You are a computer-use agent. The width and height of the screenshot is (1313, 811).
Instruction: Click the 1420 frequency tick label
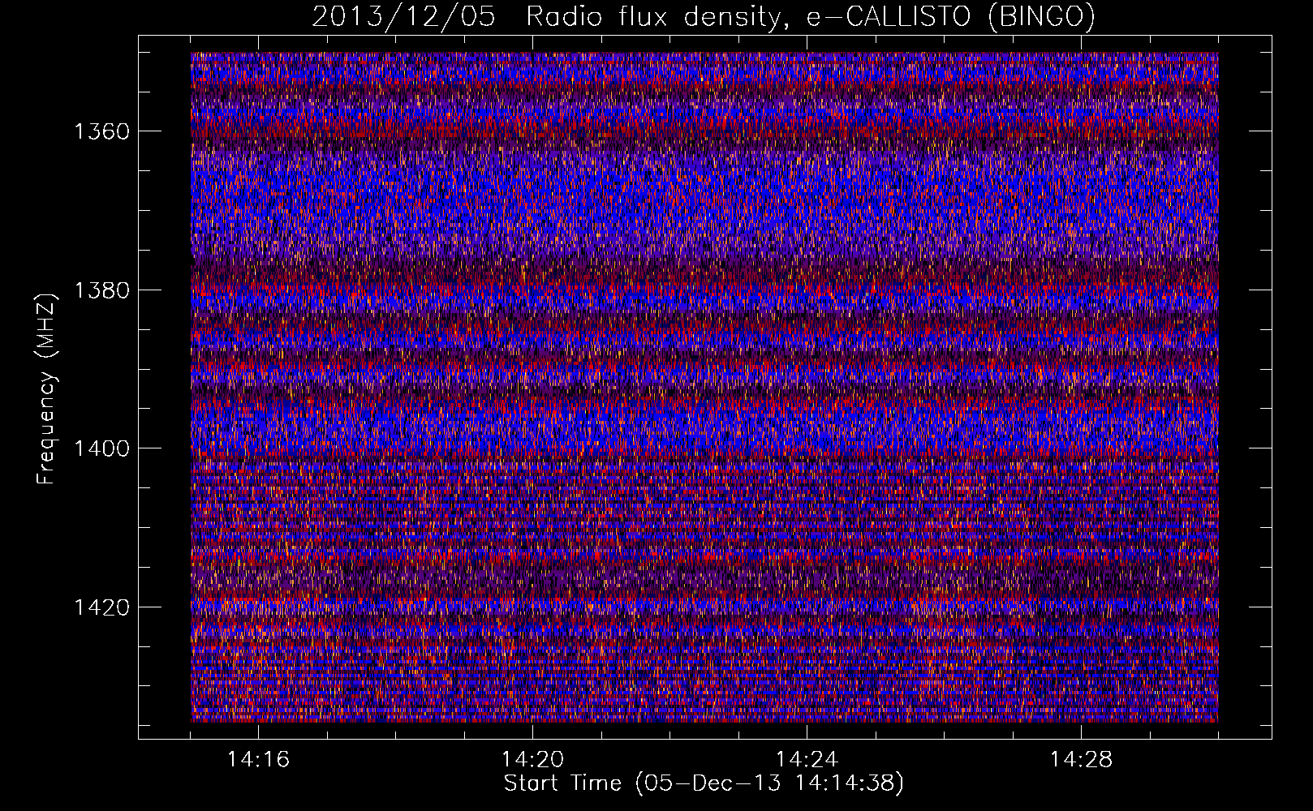101,607
